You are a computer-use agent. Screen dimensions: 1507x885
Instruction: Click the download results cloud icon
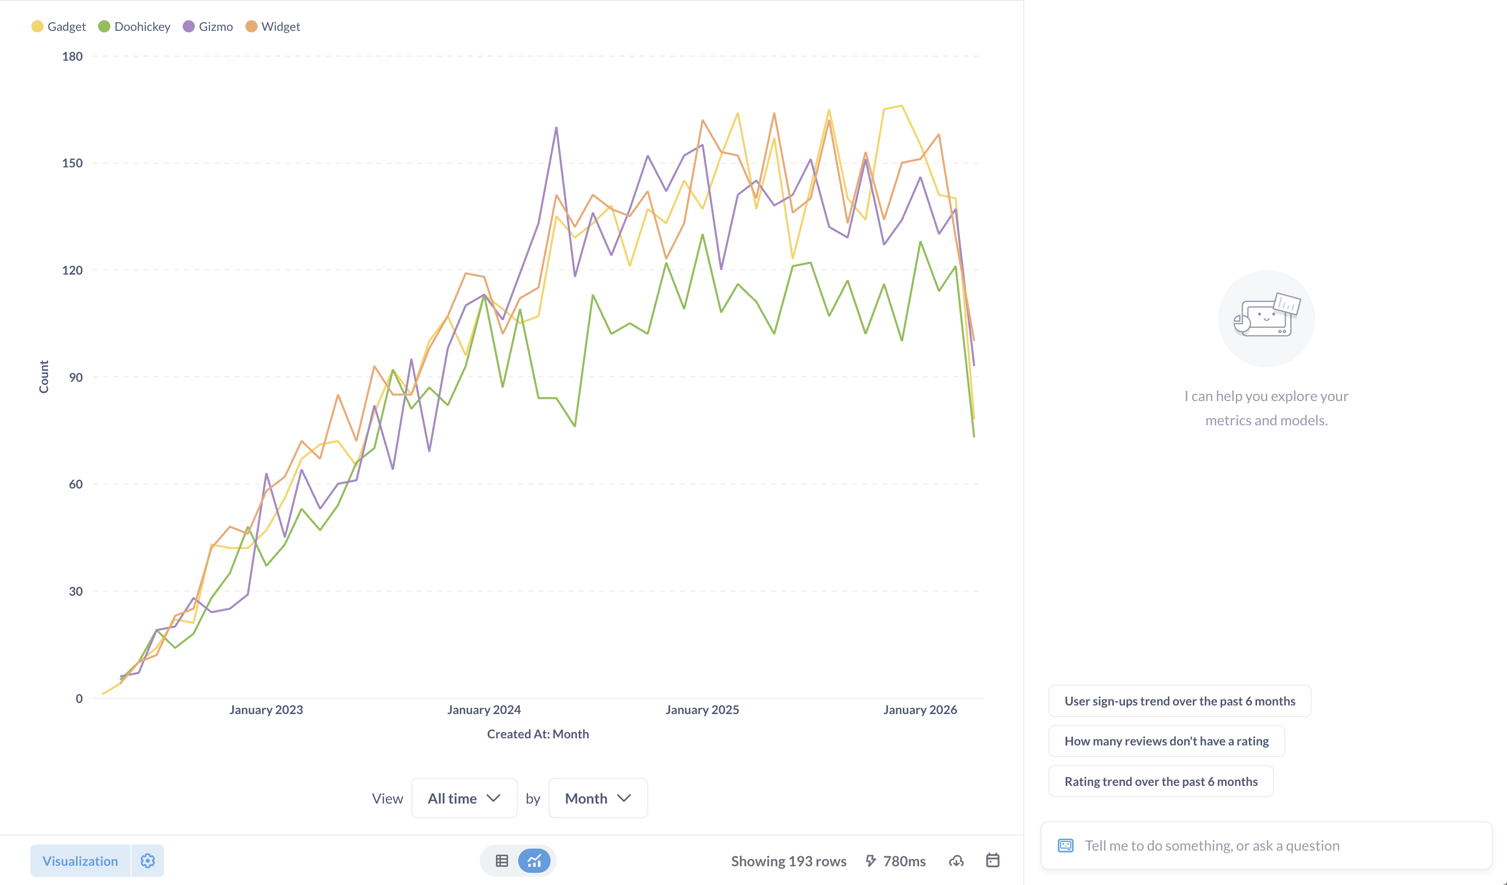956,861
